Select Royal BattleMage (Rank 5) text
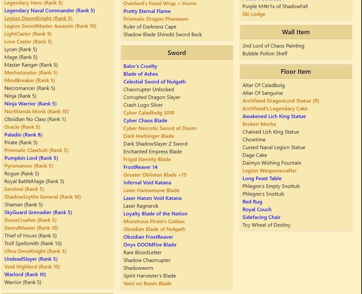The image size is (362, 294). tap(34, 181)
